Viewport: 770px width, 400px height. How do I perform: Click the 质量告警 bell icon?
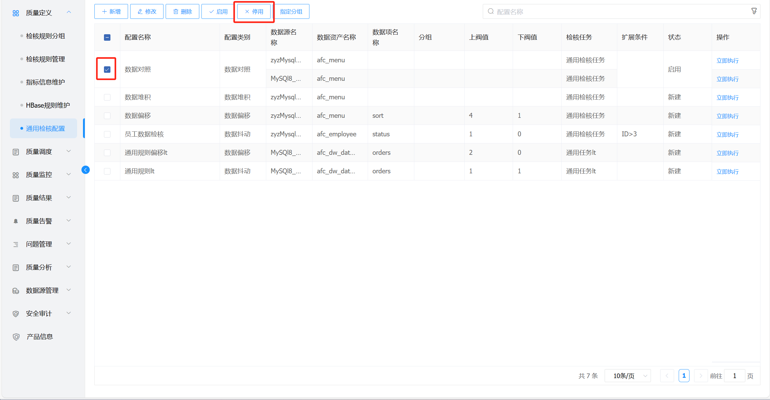click(x=16, y=221)
